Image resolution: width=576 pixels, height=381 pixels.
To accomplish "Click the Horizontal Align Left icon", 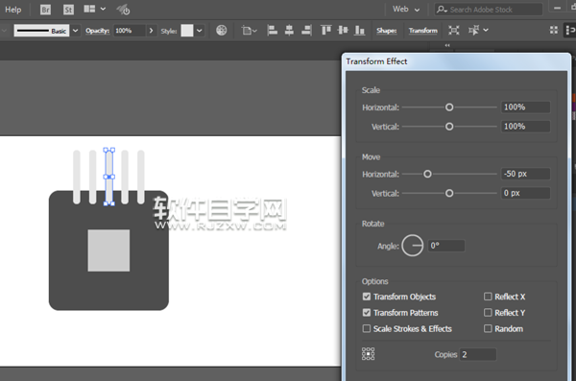I will coord(273,30).
